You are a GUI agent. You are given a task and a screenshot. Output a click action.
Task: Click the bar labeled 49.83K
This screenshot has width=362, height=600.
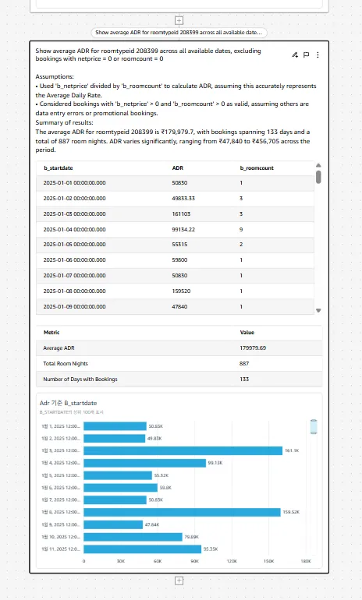[114, 439]
